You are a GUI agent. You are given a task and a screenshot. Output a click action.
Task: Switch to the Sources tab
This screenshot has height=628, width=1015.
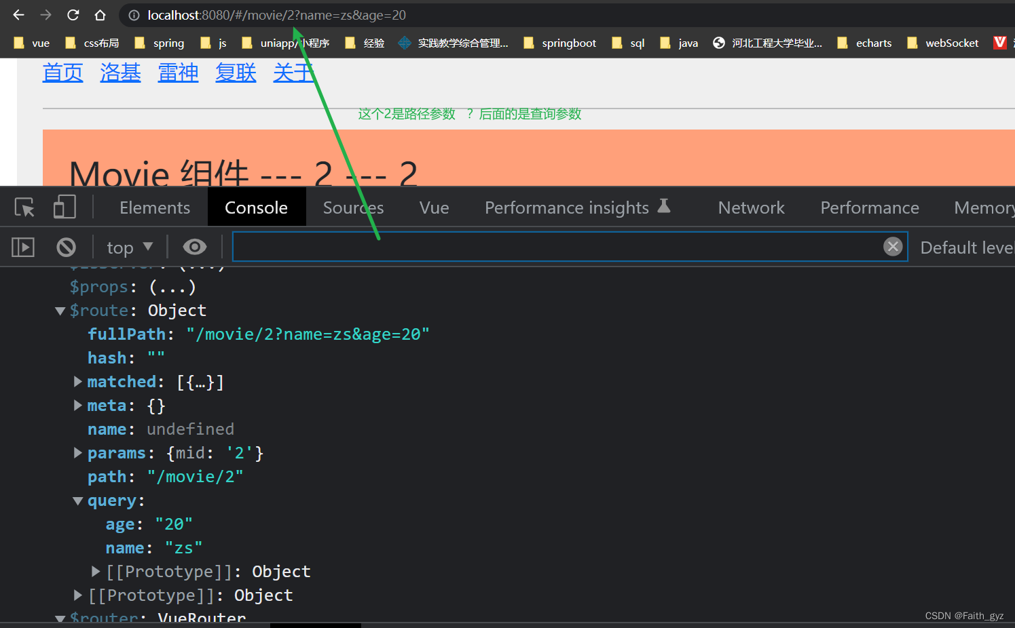coord(353,208)
